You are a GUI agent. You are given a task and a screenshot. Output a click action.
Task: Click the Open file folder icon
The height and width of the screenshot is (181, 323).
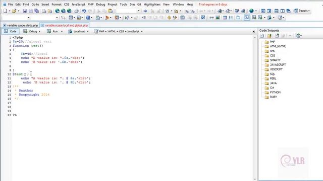pos(14,11)
